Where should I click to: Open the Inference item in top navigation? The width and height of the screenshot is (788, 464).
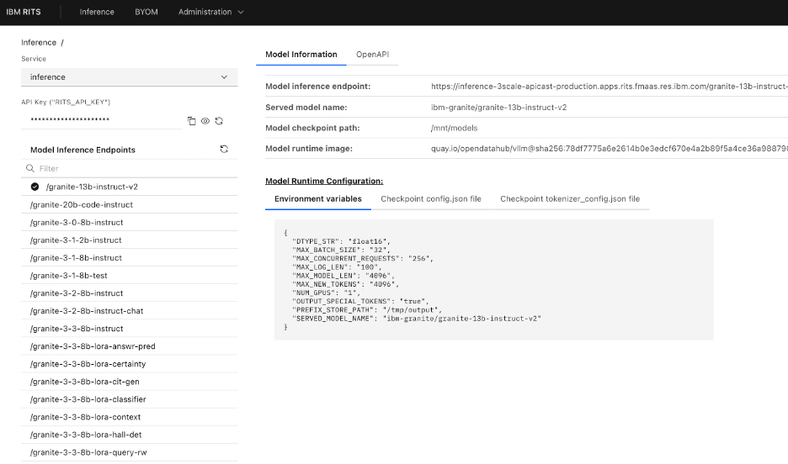tap(97, 12)
